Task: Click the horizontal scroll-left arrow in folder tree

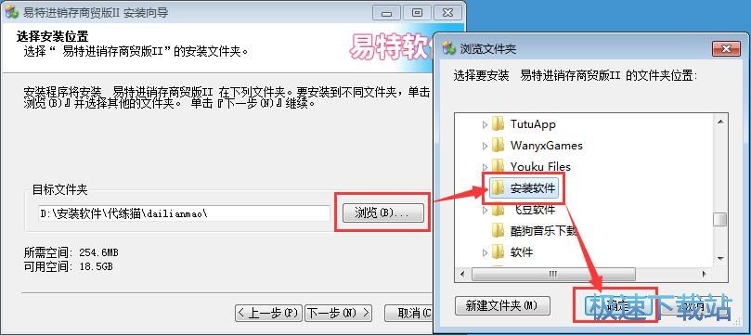Action: pos(462,275)
